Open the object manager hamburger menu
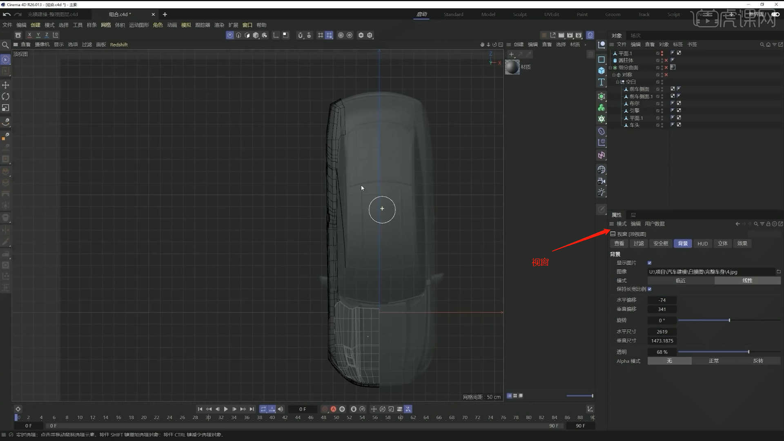 click(612, 45)
